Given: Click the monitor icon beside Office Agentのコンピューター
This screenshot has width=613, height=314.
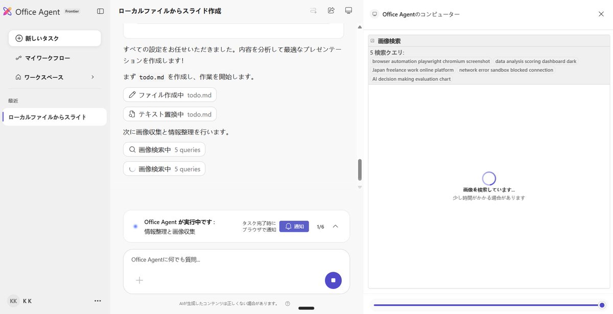Looking at the screenshot, I should point(374,14).
